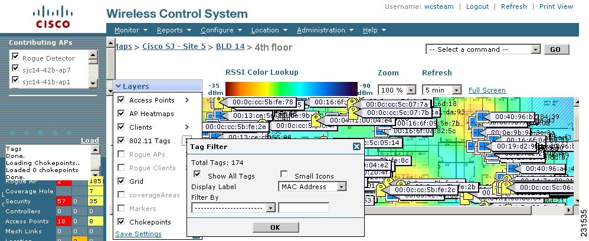589x241 pixels.
Task: Open Select a command dropdown
Action: [536, 49]
